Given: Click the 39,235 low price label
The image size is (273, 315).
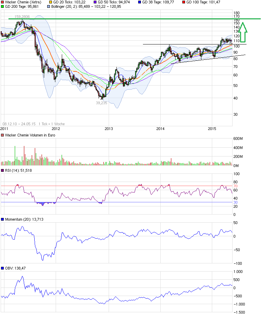Looking at the screenshot, I should click(x=101, y=103).
